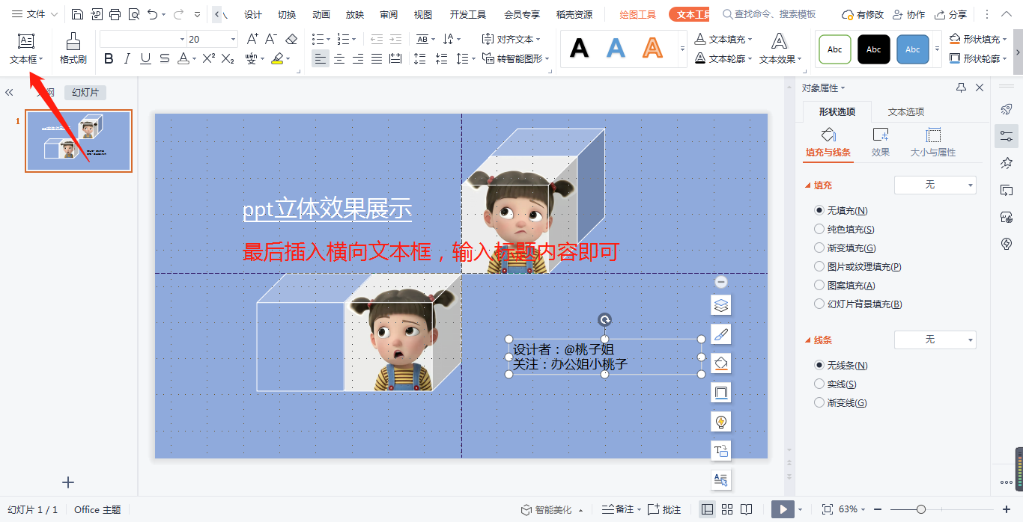The width and height of the screenshot is (1023, 522).
Task: Center align text
Action: (x=339, y=58)
